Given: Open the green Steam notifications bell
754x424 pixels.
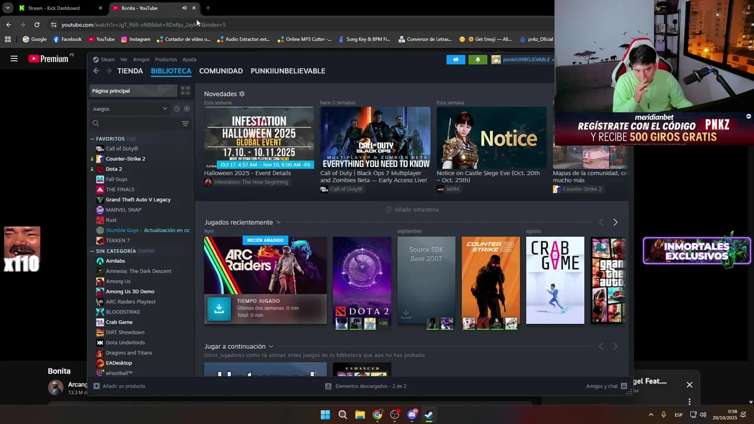Looking at the screenshot, I should (478, 59).
